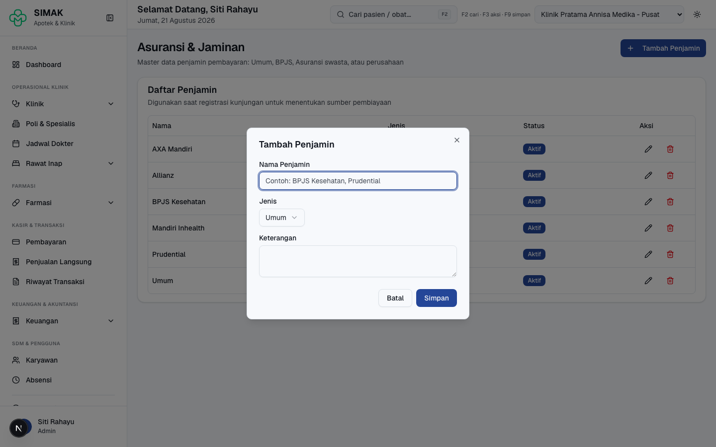Click edit pencil for Mandiri Inhealth
The width and height of the screenshot is (716, 447).
point(648,228)
